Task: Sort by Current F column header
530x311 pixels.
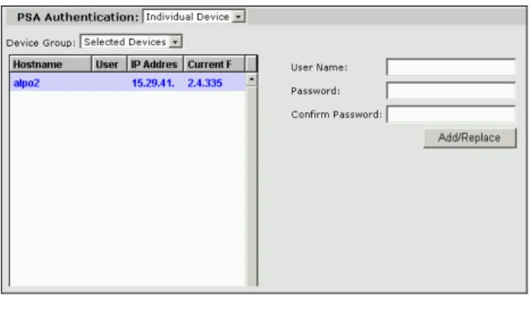Action: [214, 64]
